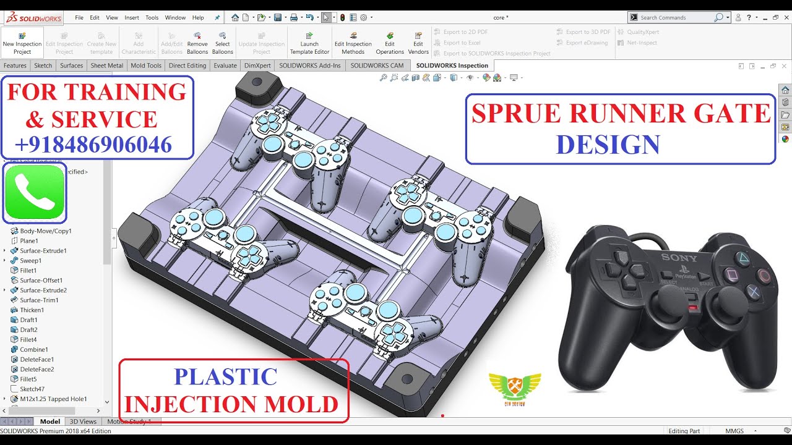Open SOLIDWORKS Resources home pane icon
792x445 pixels.
tap(785, 90)
